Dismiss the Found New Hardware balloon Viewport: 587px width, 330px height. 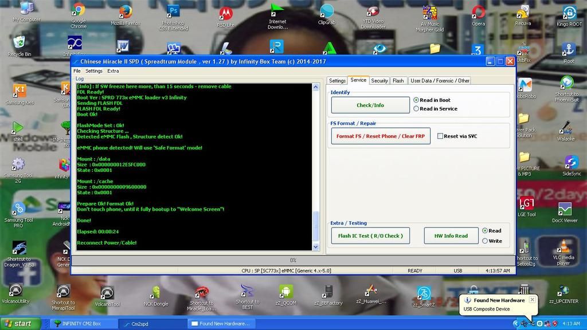(x=532, y=300)
